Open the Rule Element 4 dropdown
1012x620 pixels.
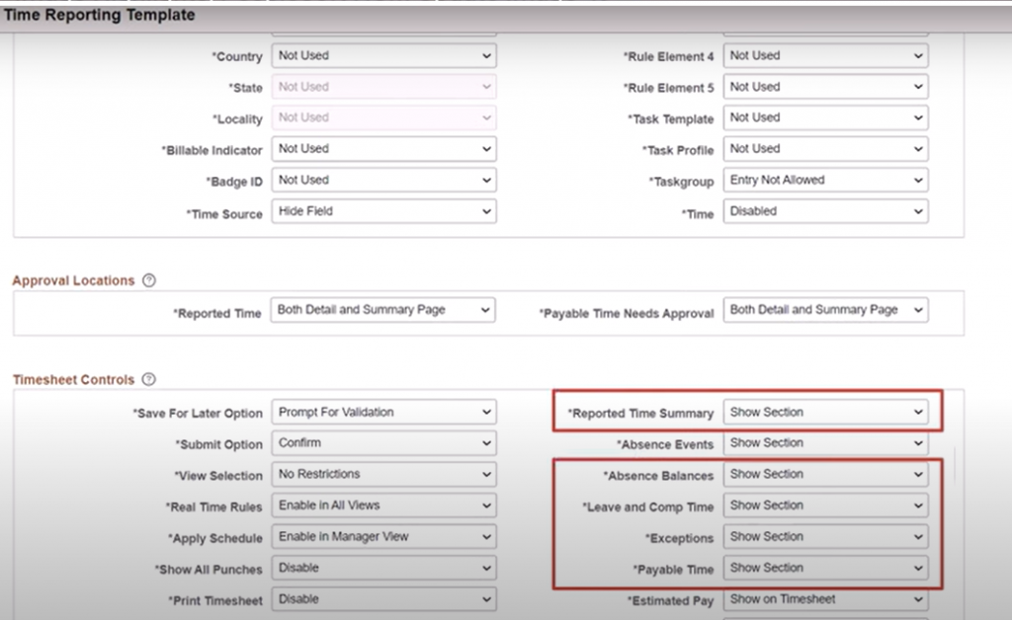(x=826, y=55)
